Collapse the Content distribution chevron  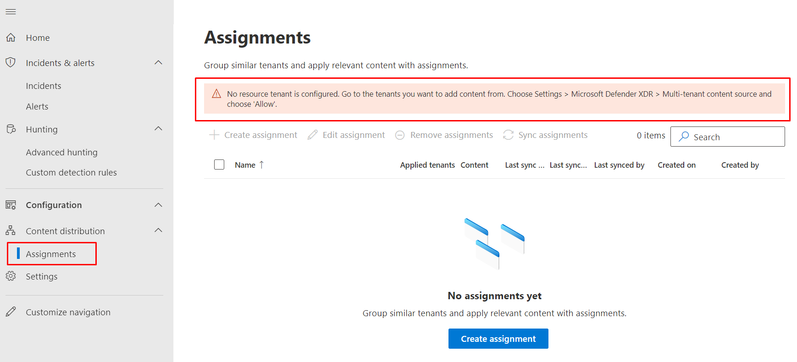click(x=158, y=230)
